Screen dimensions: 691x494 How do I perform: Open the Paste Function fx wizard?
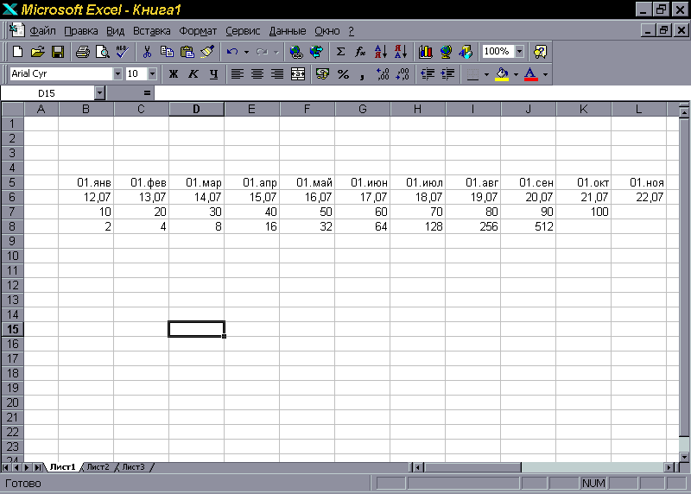click(360, 52)
